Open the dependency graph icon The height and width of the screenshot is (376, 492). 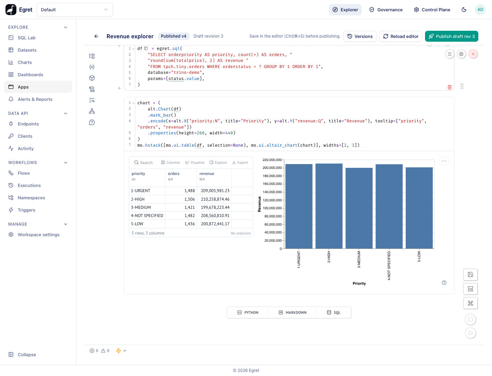pos(92,111)
